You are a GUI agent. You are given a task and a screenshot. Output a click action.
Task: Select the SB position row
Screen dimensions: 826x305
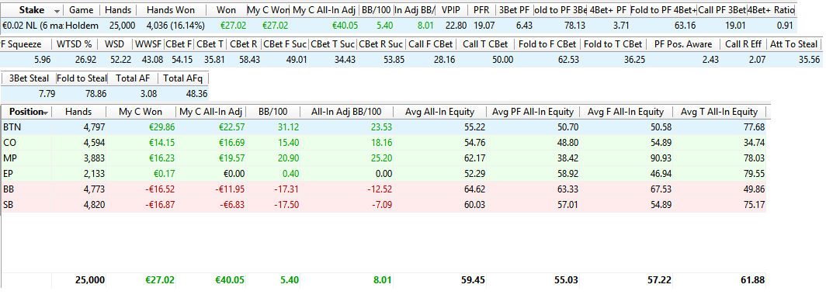(383, 204)
